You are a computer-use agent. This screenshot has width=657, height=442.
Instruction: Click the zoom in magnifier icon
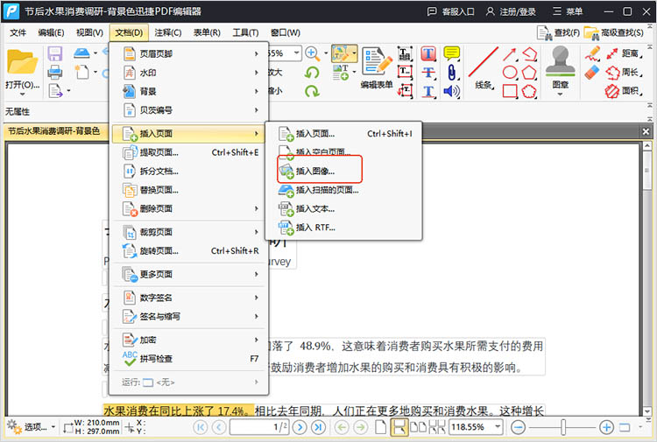click(311, 53)
